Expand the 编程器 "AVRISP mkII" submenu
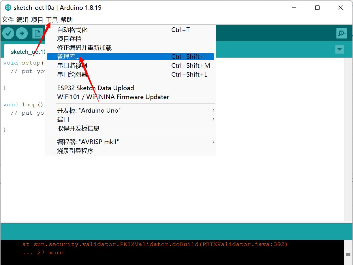The image size is (353, 265). pos(130,142)
